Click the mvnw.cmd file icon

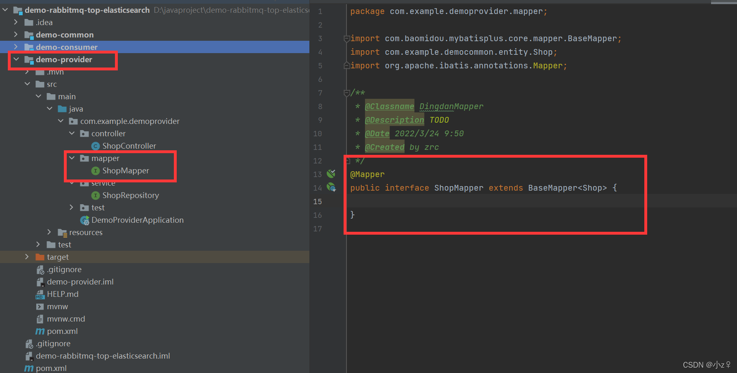pos(40,319)
